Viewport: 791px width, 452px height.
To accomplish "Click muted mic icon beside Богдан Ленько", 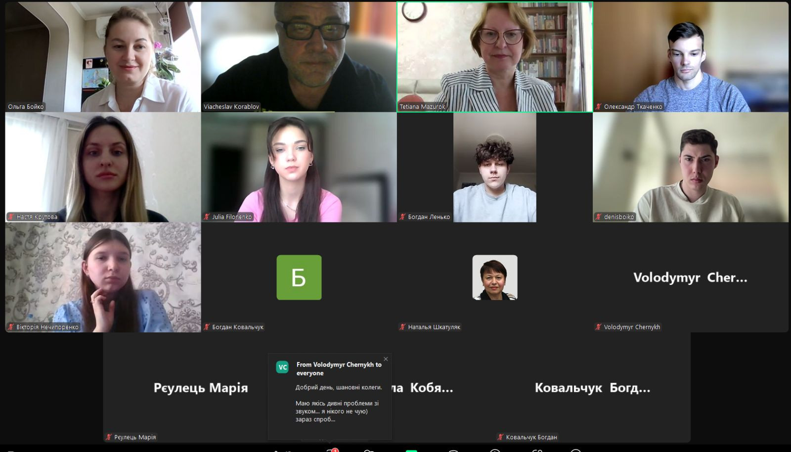I will click(402, 217).
